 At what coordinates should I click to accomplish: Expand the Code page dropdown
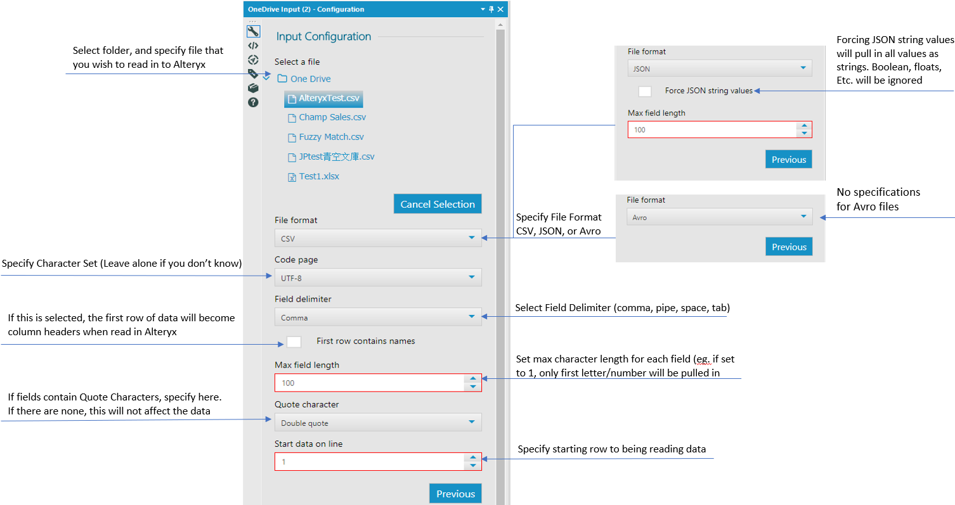click(378, 277)
